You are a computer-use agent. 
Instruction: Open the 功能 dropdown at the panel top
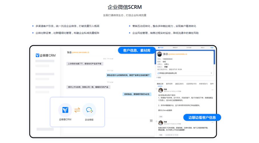[x=212, y=48]
